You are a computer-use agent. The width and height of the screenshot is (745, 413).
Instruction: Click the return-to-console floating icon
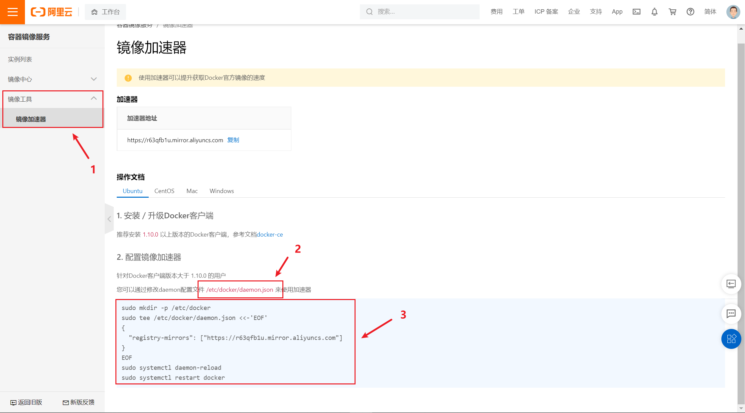731,284
